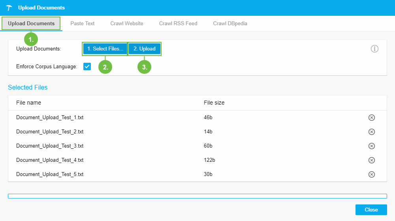Screen dimensions: 395x221
Task: Click the File name column header
Action: point(28,103)
